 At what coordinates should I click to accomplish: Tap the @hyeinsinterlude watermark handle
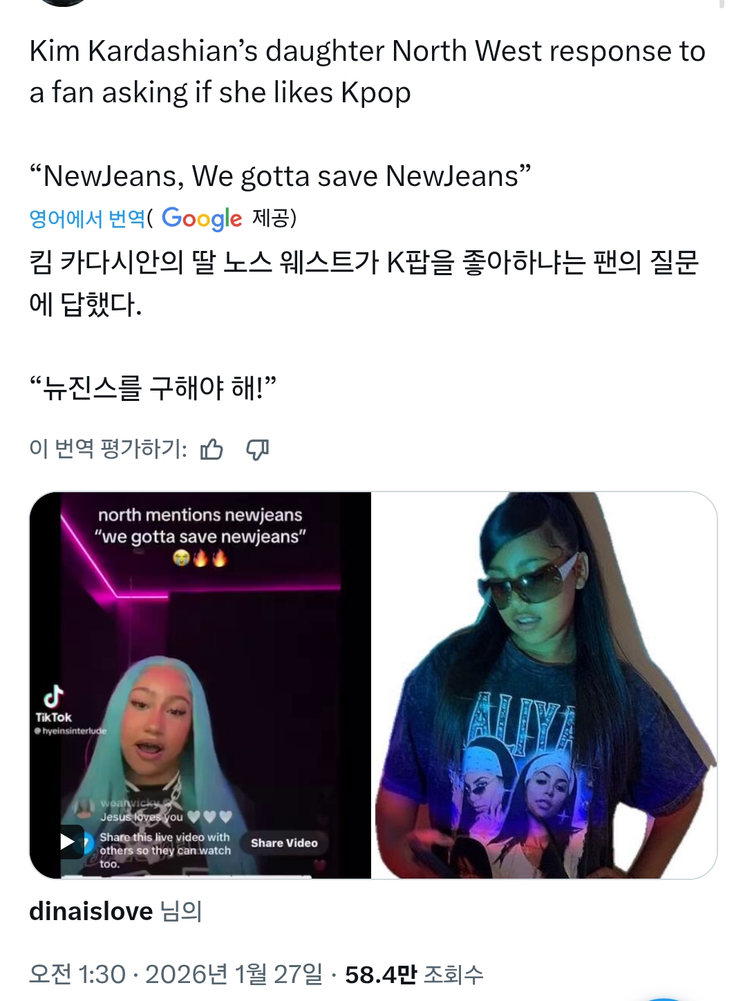[x=70, y=731]
